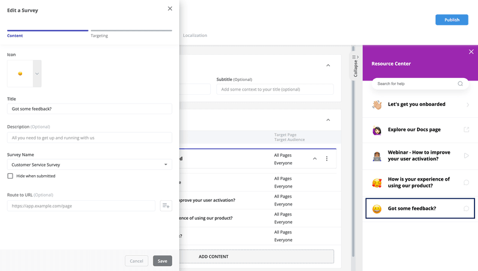This screenshot has width=478, height=271.
Task: Click the play icon for the Webinar item
Action: (x=466, y=155)
